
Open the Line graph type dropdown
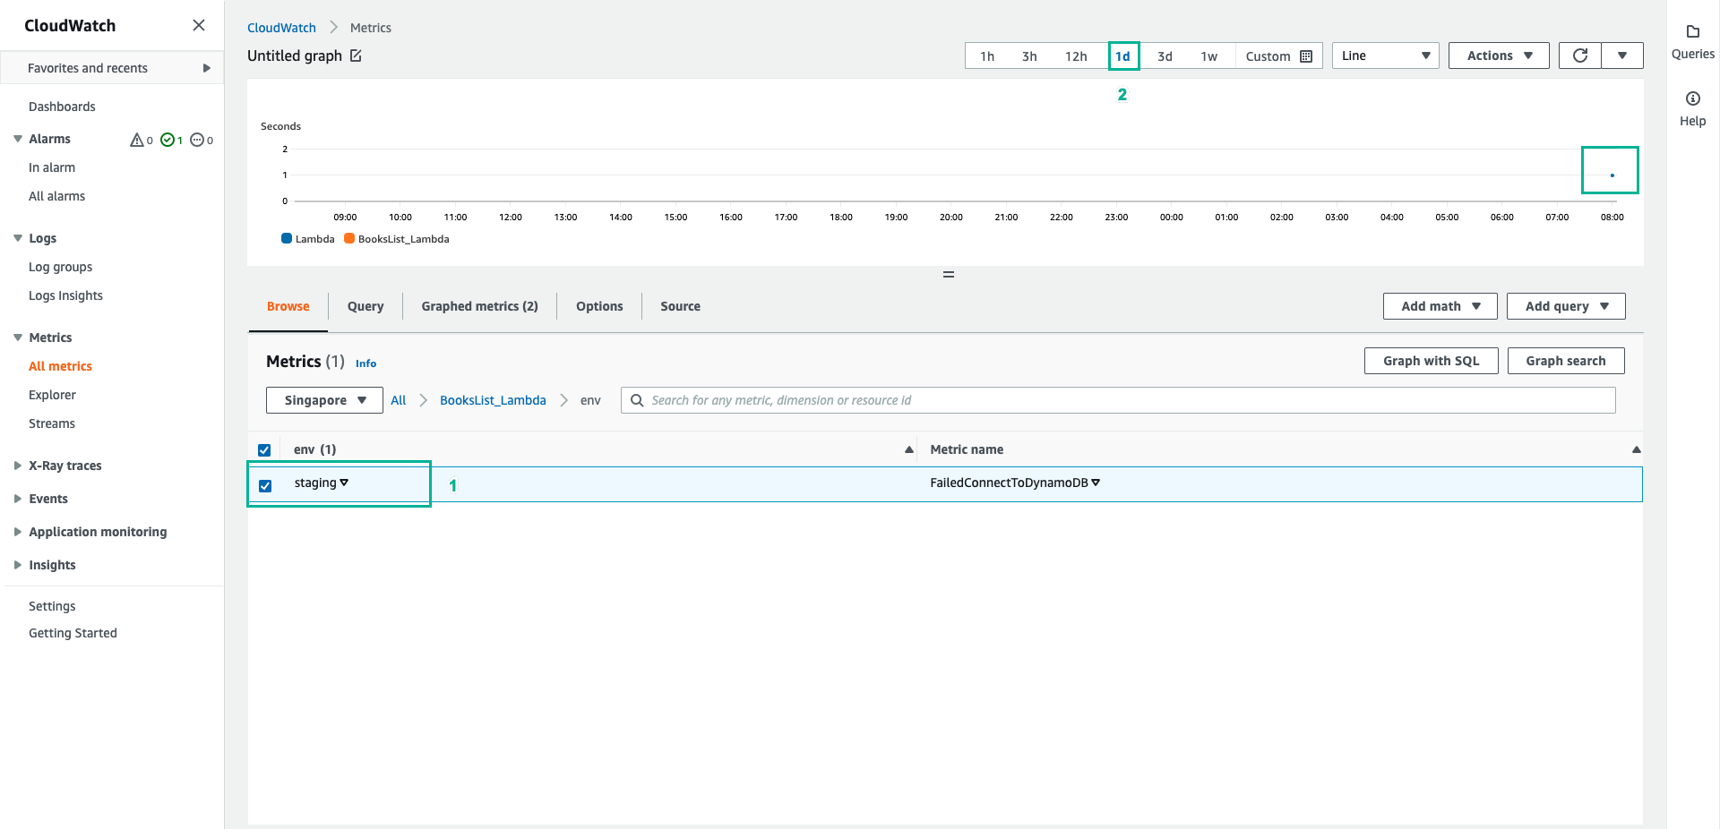pos(1385,56)
